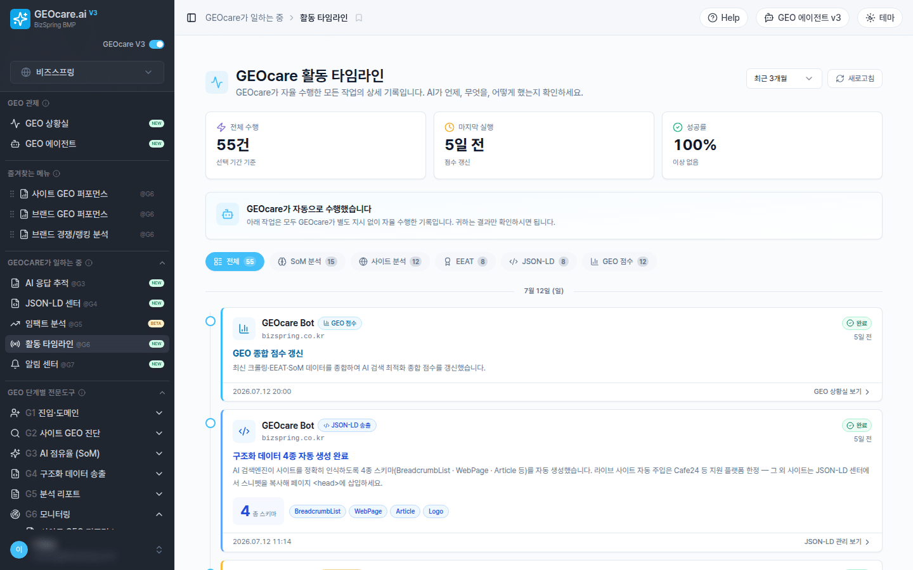
Task: Select the 전체 55 filter tab
Action: 235,262
